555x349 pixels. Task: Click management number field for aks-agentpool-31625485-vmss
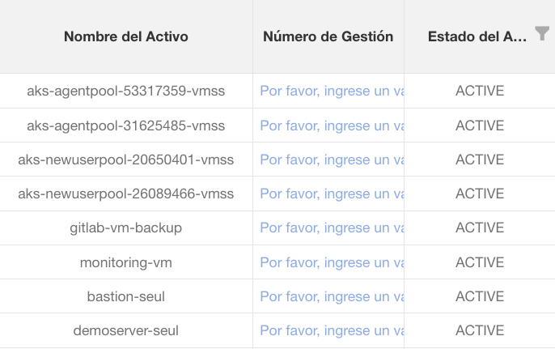click(331, 126)
